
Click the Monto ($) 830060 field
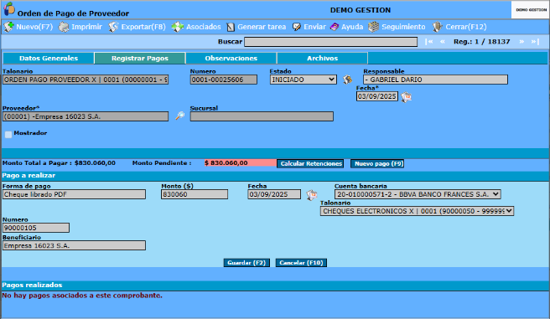pos(195,194)
